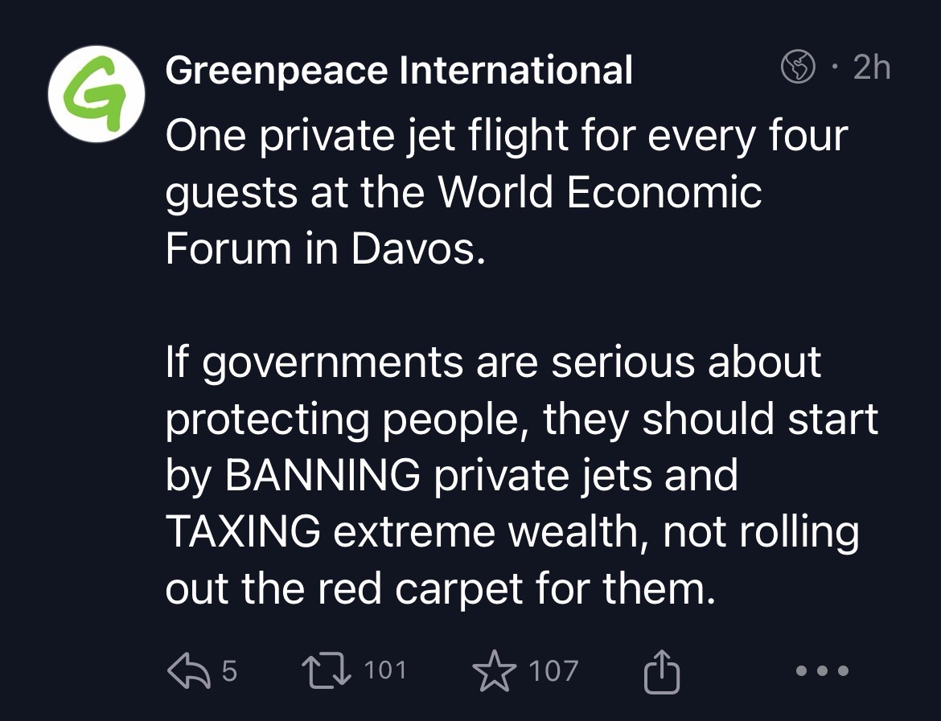This screenshot has height=721, width=941.
Task: Tap the "World Economic" text
Action: (x=599, y=193)
